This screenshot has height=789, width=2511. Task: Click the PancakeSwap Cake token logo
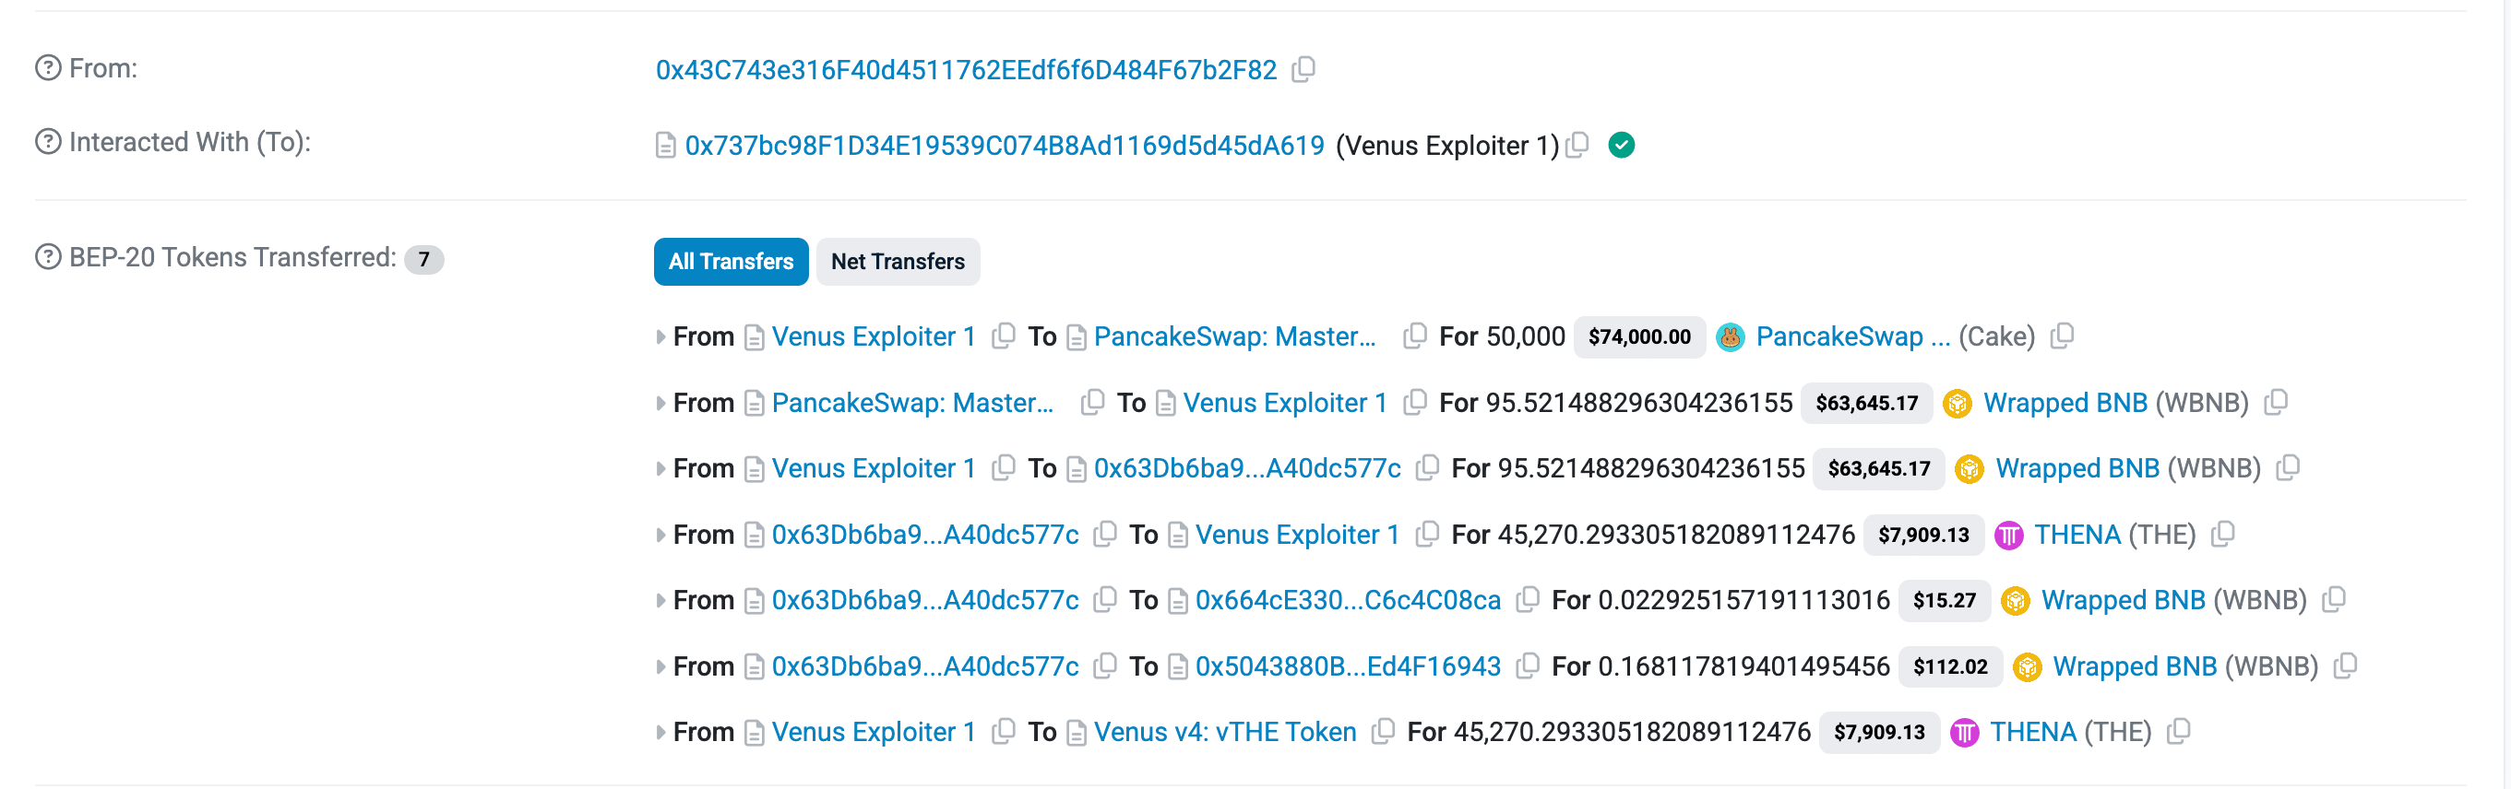click(1730, 337)
